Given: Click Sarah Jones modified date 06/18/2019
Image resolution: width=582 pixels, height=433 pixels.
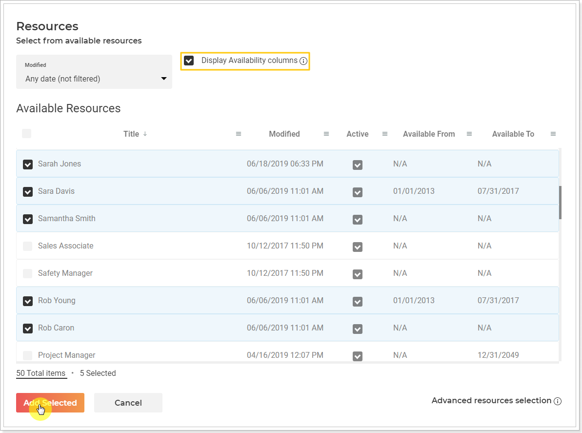Looking at the screenshot, I should pos(285,164).
